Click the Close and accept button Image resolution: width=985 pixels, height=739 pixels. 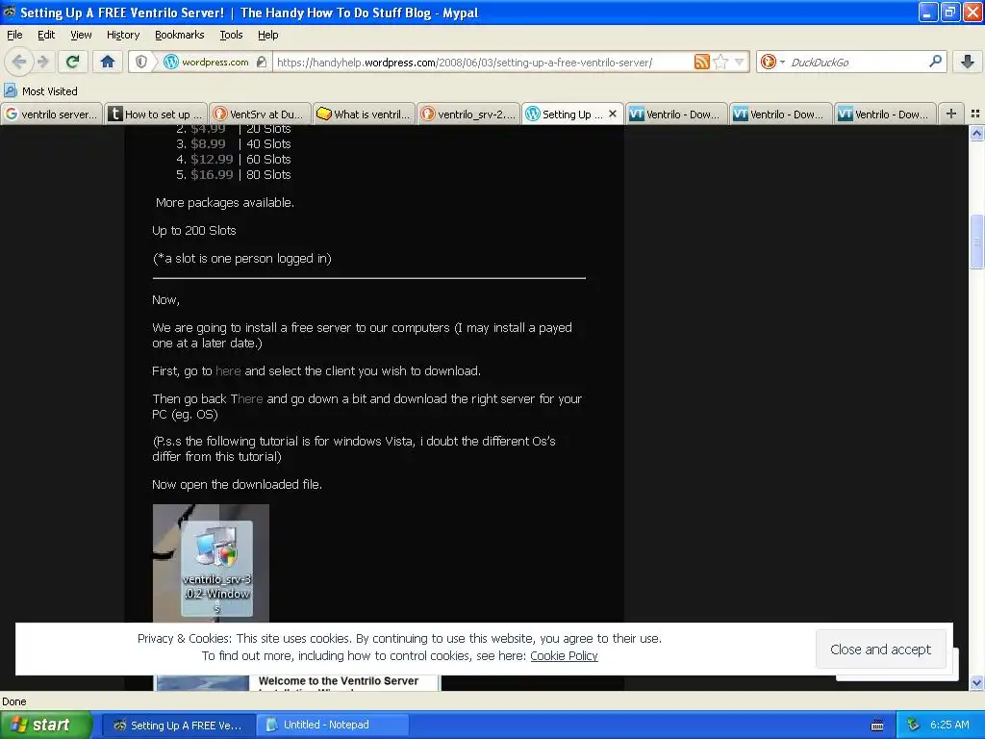tap(880, 650)
